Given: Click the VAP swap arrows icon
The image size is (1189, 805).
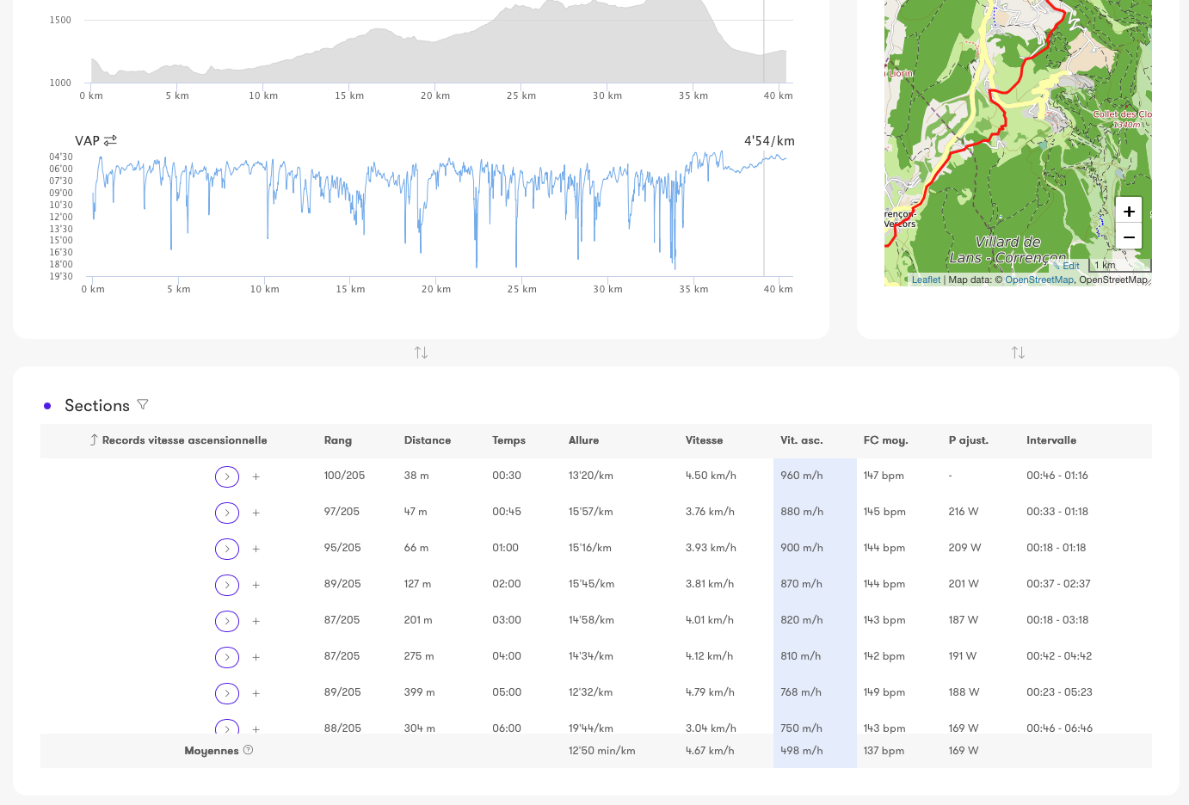Looking at the screenshot, I should [x=110, y=140].
